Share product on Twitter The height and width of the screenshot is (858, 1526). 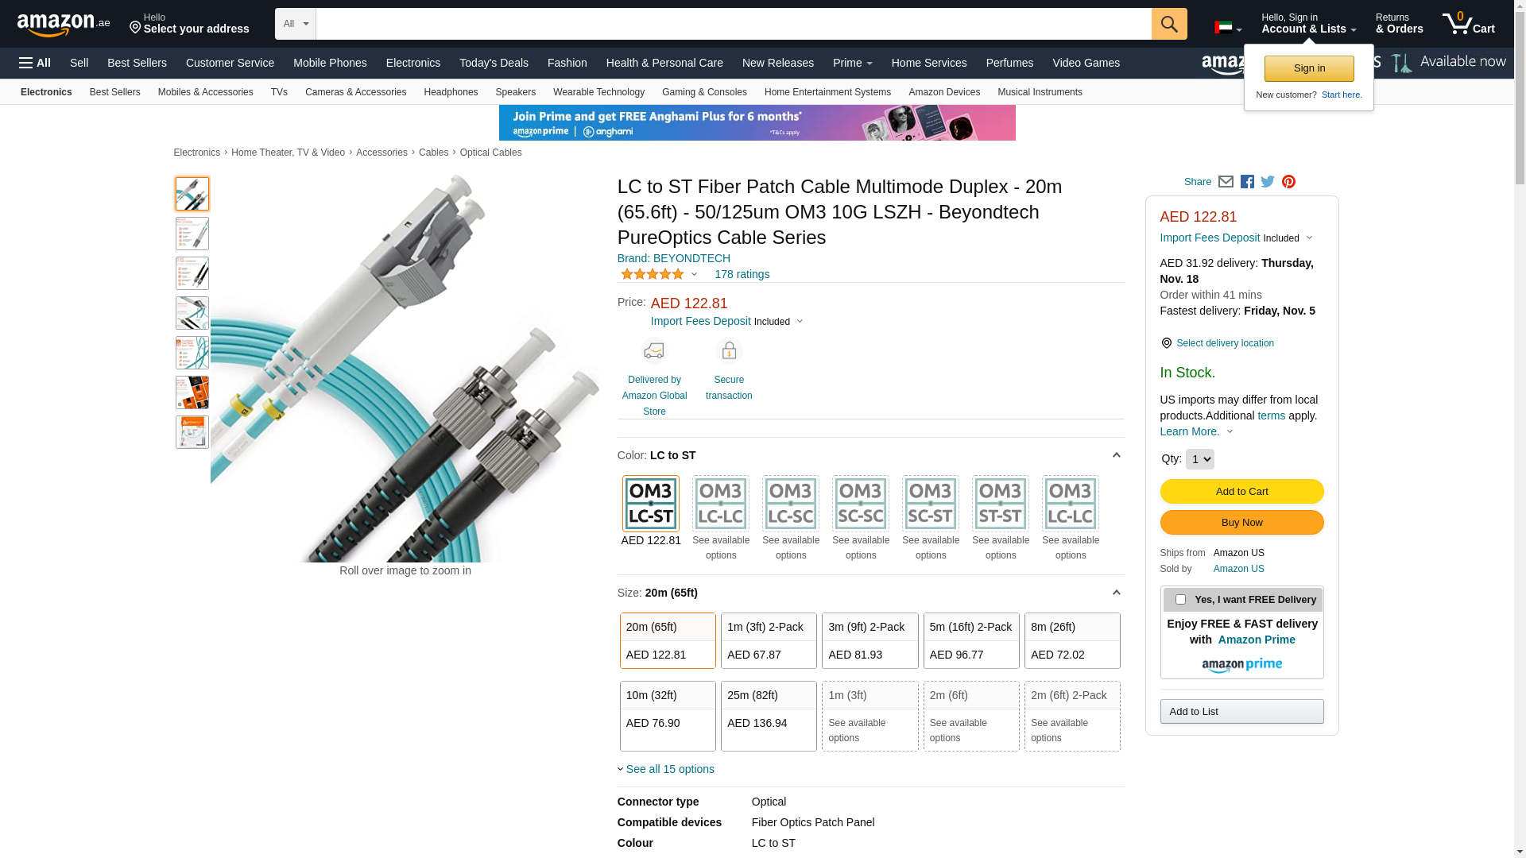click(x=1268, y=182)
